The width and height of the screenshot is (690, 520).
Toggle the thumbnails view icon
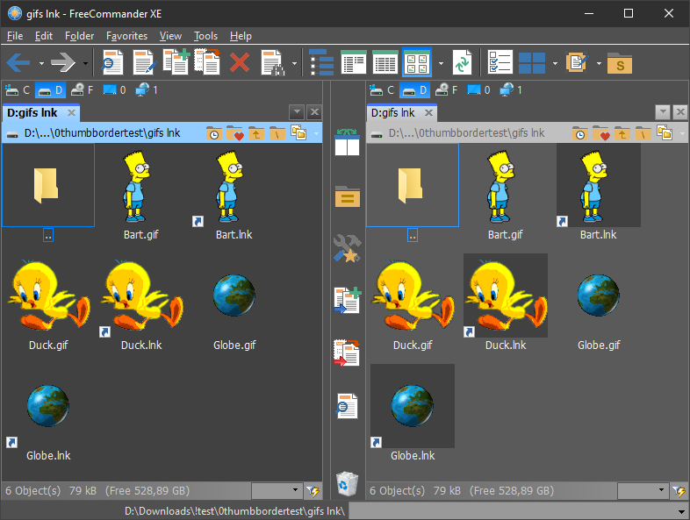point(417,62)
